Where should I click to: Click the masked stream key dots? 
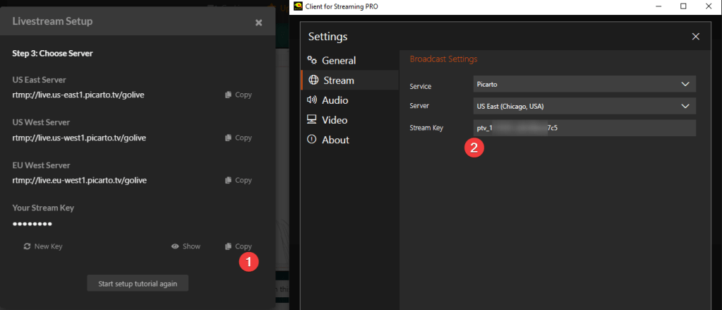coord(32,224)
